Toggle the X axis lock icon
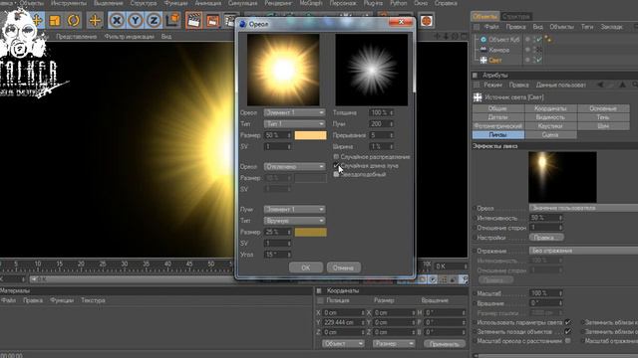This screenshot has width=638, height=358. point(117,20)
